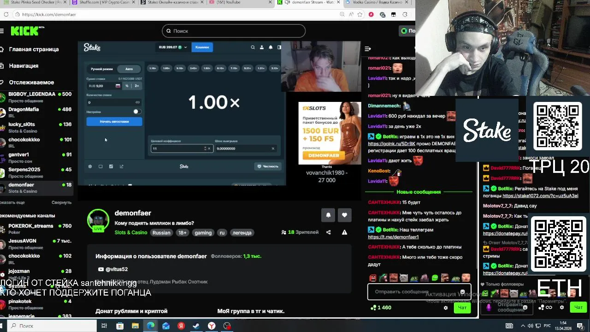This screenshot has height=332, width=590.
Task: Open jojozman recommended channel
Action: (37, 273)
